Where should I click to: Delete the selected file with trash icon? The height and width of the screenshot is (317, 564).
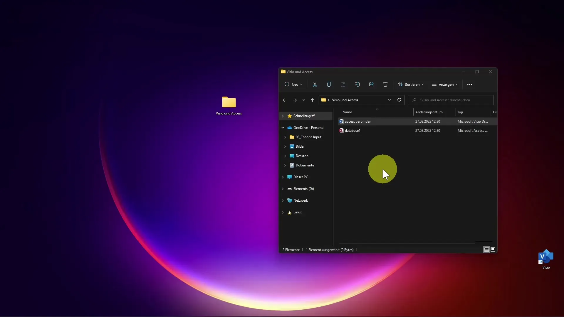click(x=385, y=85)
